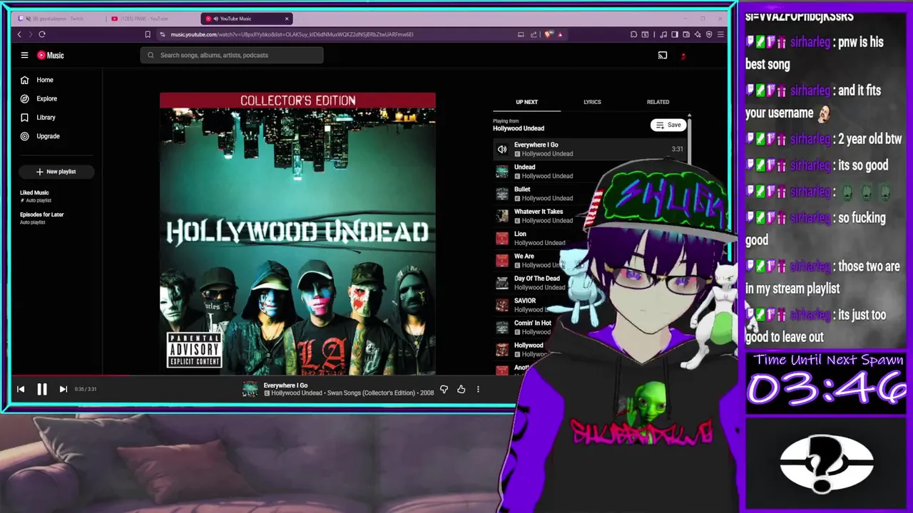
Task: Click the share icon in address bar
Action: (x=534, y=34)
